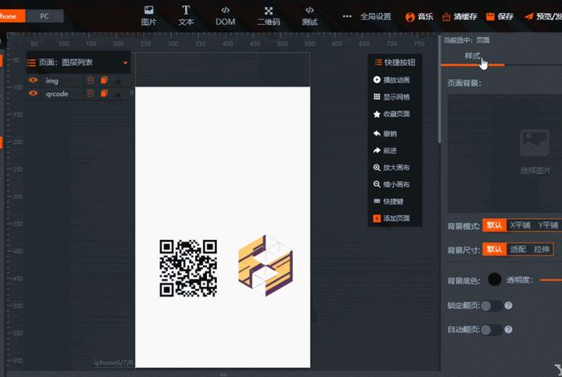Set 背景模式 to X平铺
The height and width of the screenshot is (377, 562).
(520, 225)
